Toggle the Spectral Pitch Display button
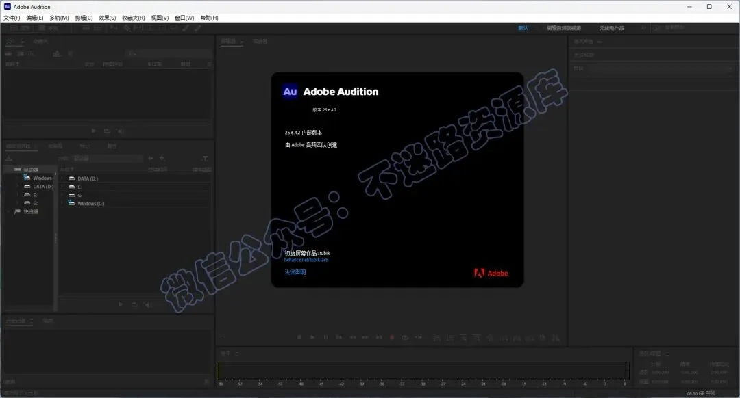The width and height of the screenshot is (740, 398). pyautogui.click(x=98, y=28)
